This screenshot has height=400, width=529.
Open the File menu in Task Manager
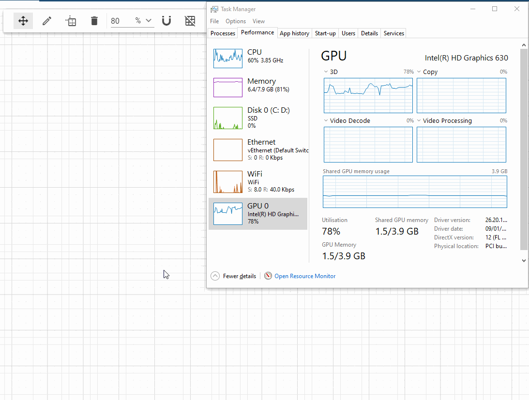[214, 21]
